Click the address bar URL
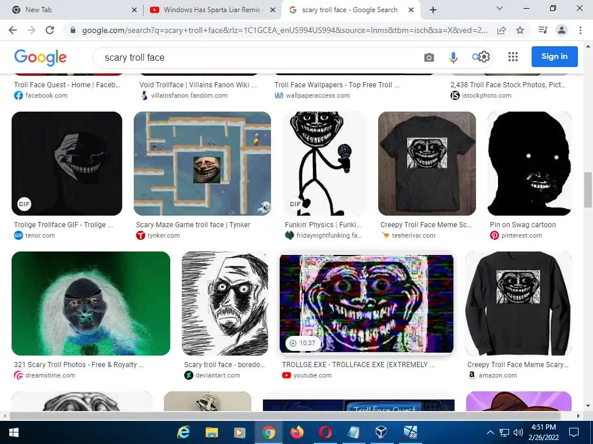The height and width of the screenshot is (444, 593). point(284,30)
